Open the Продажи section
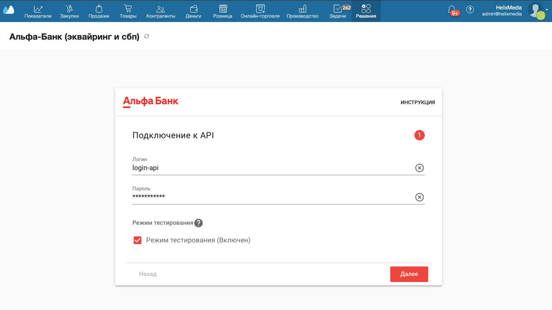Viewport: 552px width, 310px height. pyautogui.click(x=99, y=12)
